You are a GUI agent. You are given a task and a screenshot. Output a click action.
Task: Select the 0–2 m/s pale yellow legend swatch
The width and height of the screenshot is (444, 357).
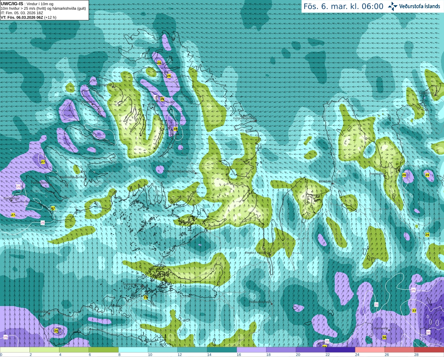[15, 349]
